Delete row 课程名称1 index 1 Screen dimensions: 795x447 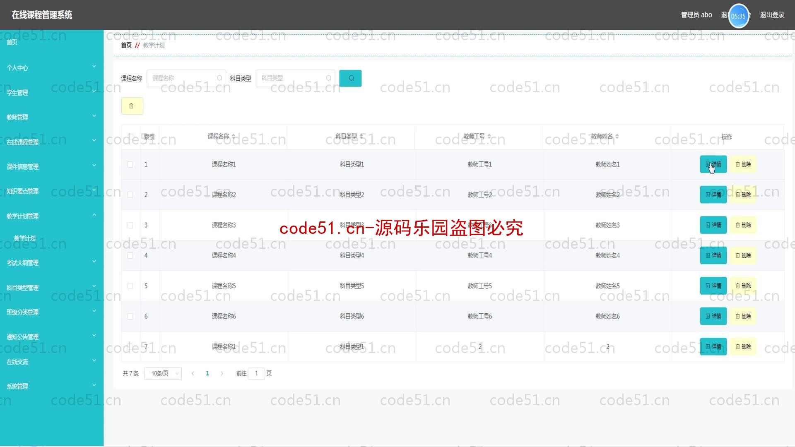pyautogui.click(x=743, y=164)
